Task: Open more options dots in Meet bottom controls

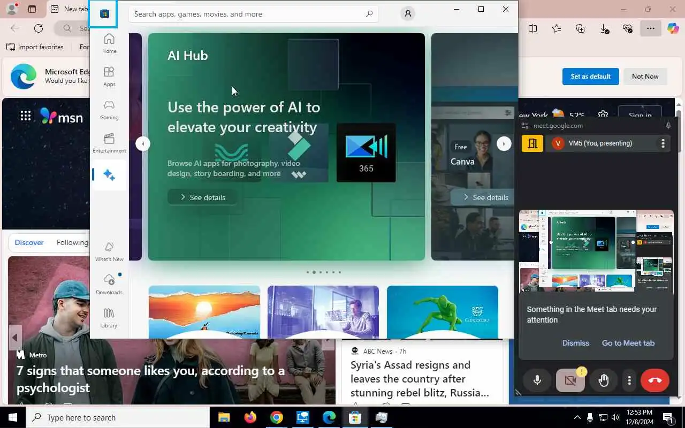Action: pos(629,380)
